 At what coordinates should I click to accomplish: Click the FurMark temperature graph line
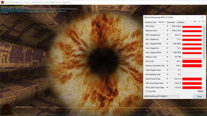coord(110,108)
